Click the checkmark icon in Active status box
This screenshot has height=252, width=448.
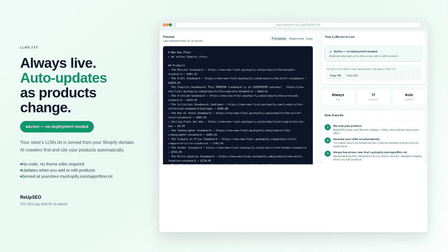click(x=331, y=52)
